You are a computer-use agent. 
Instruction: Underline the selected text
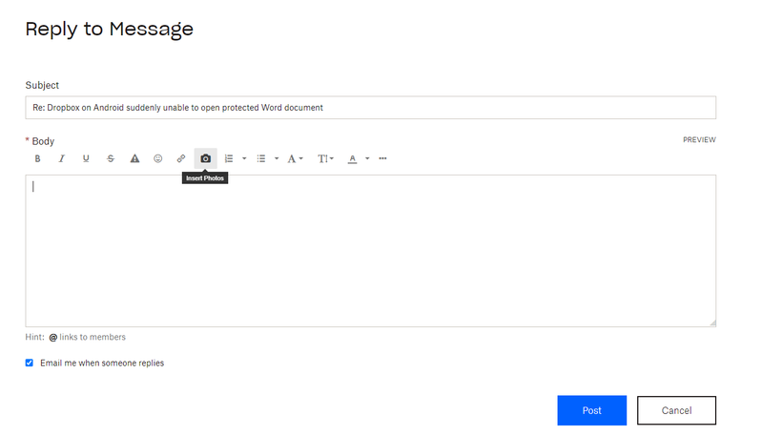click(x=86, y=158)
